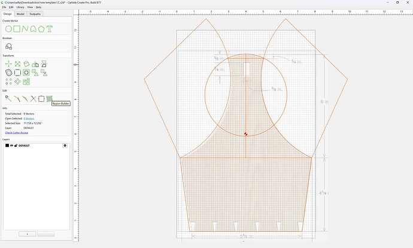Activate the Region Builder tool

tap(50, 99)
